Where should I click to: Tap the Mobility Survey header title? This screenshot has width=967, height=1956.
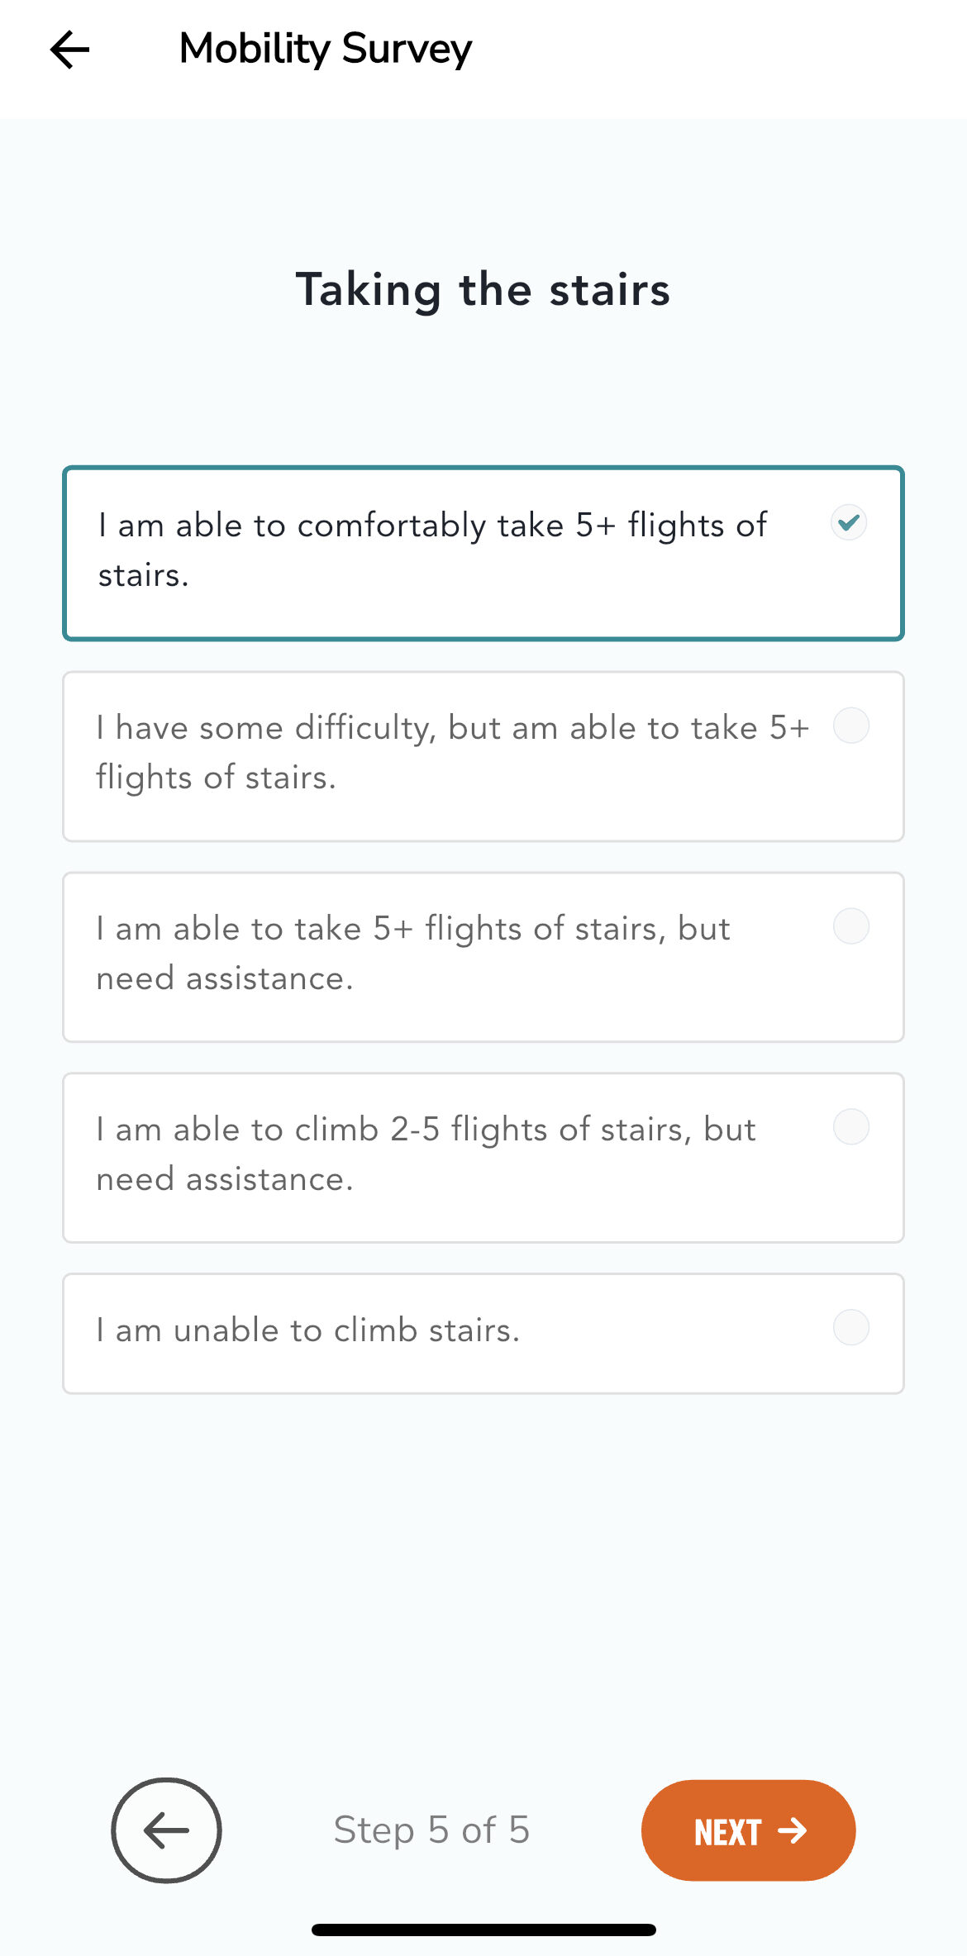point(326,49)
